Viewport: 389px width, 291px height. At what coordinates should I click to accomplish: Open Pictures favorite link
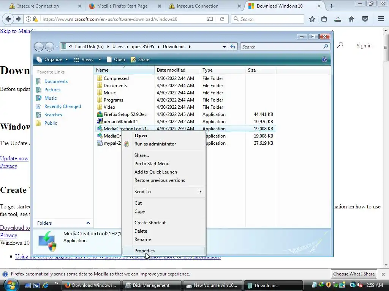52,90
